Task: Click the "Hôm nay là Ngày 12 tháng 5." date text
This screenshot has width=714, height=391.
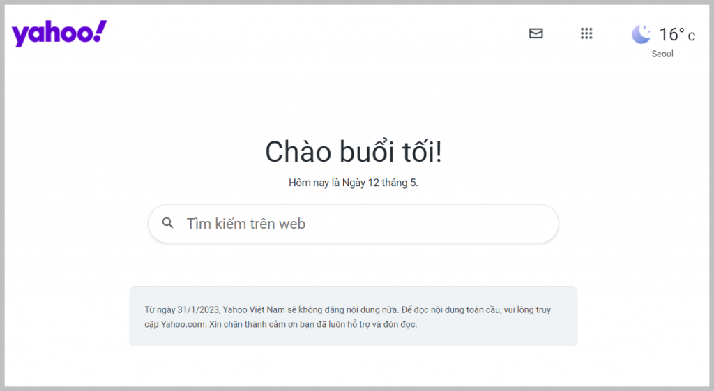Action: [x=354, y=183]
